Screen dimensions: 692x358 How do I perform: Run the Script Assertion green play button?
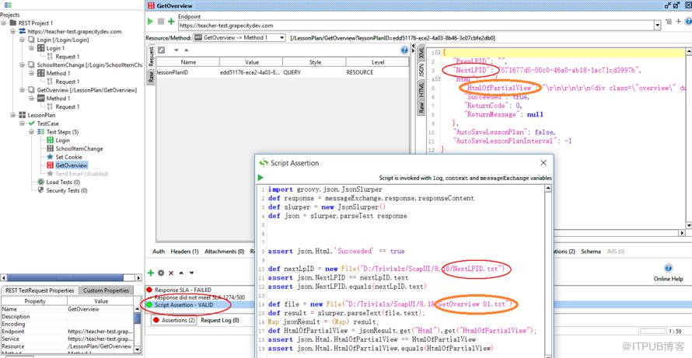pos(260,178)
